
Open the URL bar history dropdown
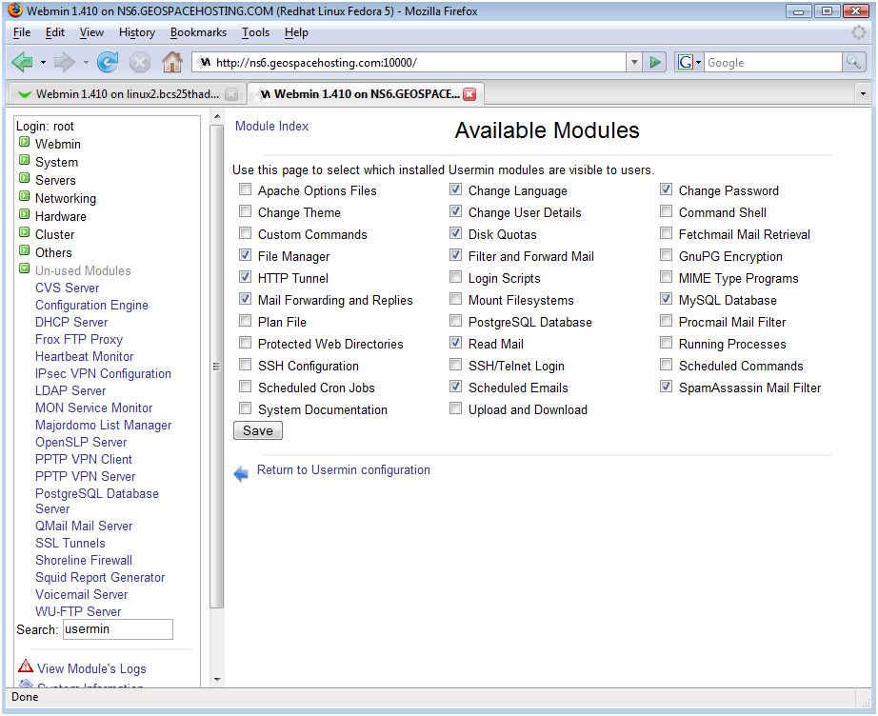(x=634, y=62)
